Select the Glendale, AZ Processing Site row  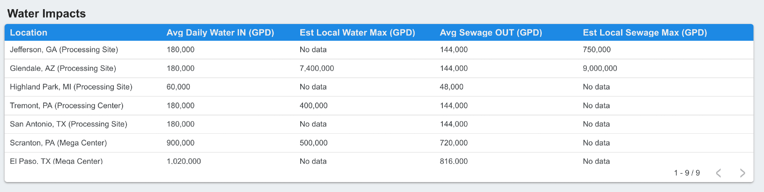tap(63, 69)
